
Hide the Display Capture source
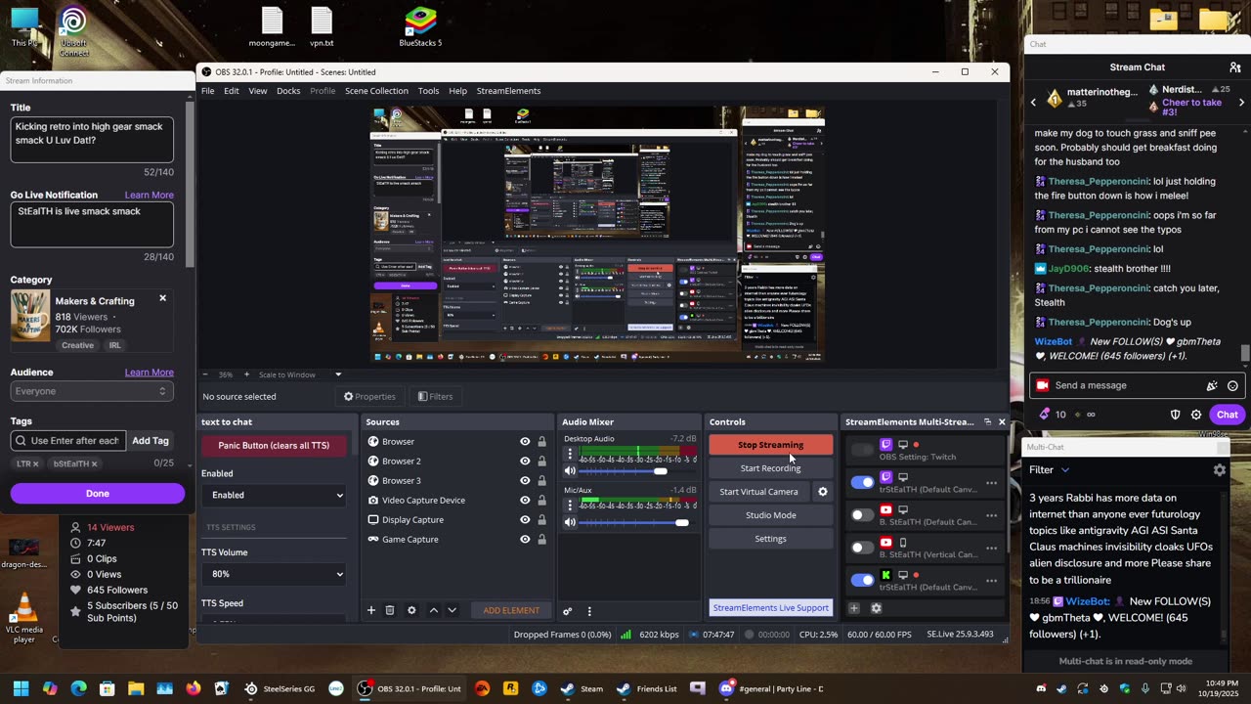point(525,520)
